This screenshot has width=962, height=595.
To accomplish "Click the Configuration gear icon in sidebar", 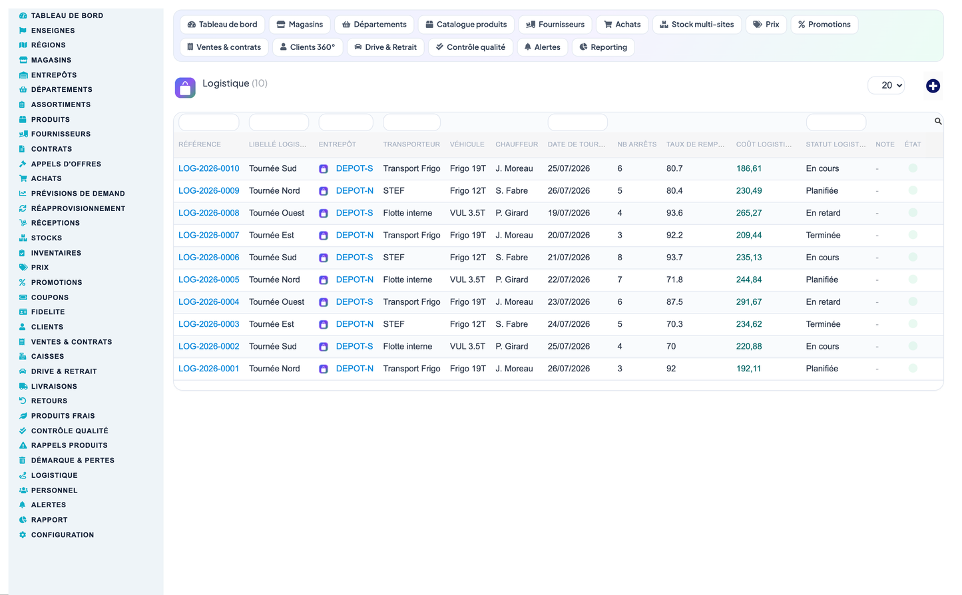I will [x=23, y=535].
